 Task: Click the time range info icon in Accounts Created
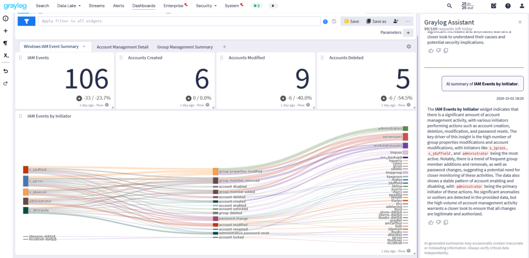pyautogui.click(x=208, y=105)
